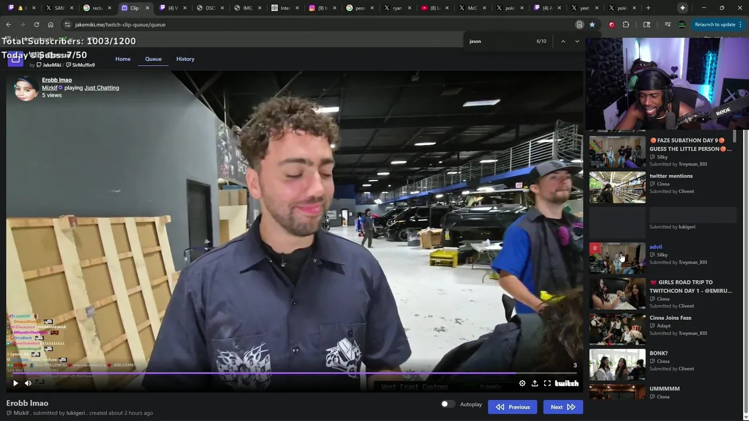Viewport: 749px width, 421px height.
Task: Open the twitter mentions clip thumbnail
Action: pos(617,187)
